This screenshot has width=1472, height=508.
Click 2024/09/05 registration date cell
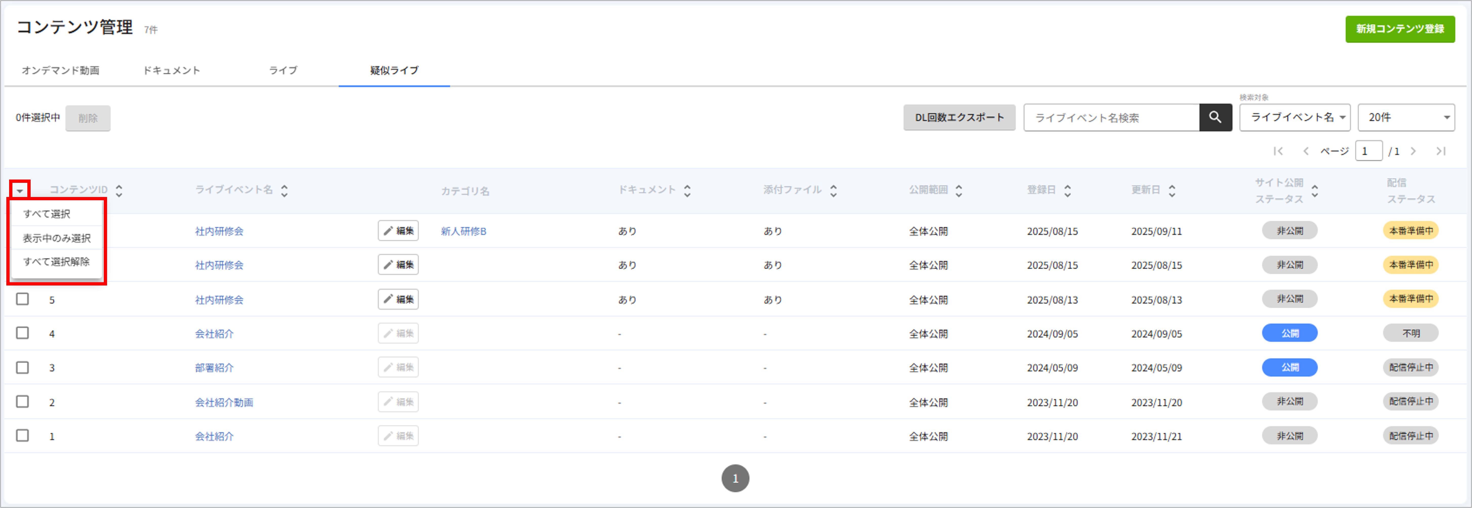pyautogui.click(x=1053, y=334)
